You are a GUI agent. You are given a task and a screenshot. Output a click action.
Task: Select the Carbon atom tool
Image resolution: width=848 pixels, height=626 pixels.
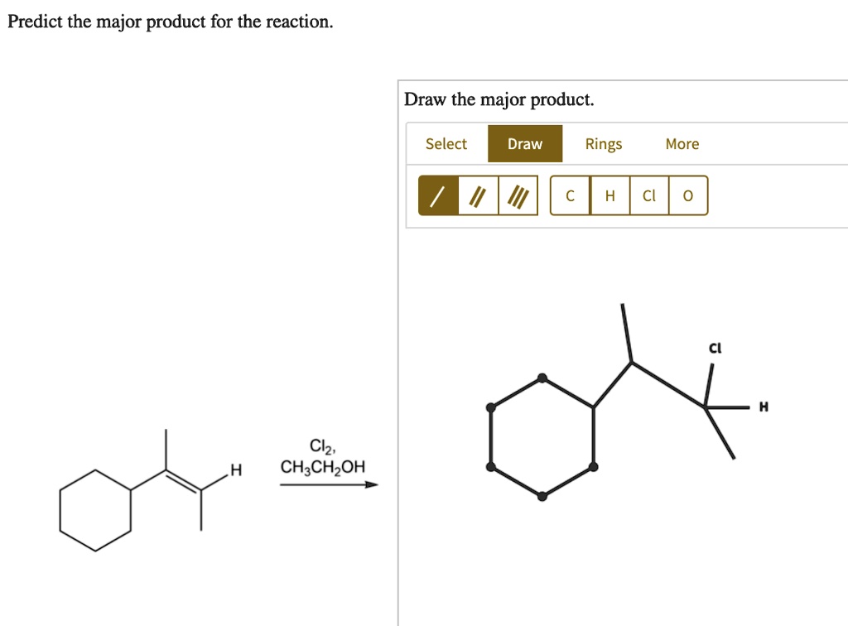570,195
